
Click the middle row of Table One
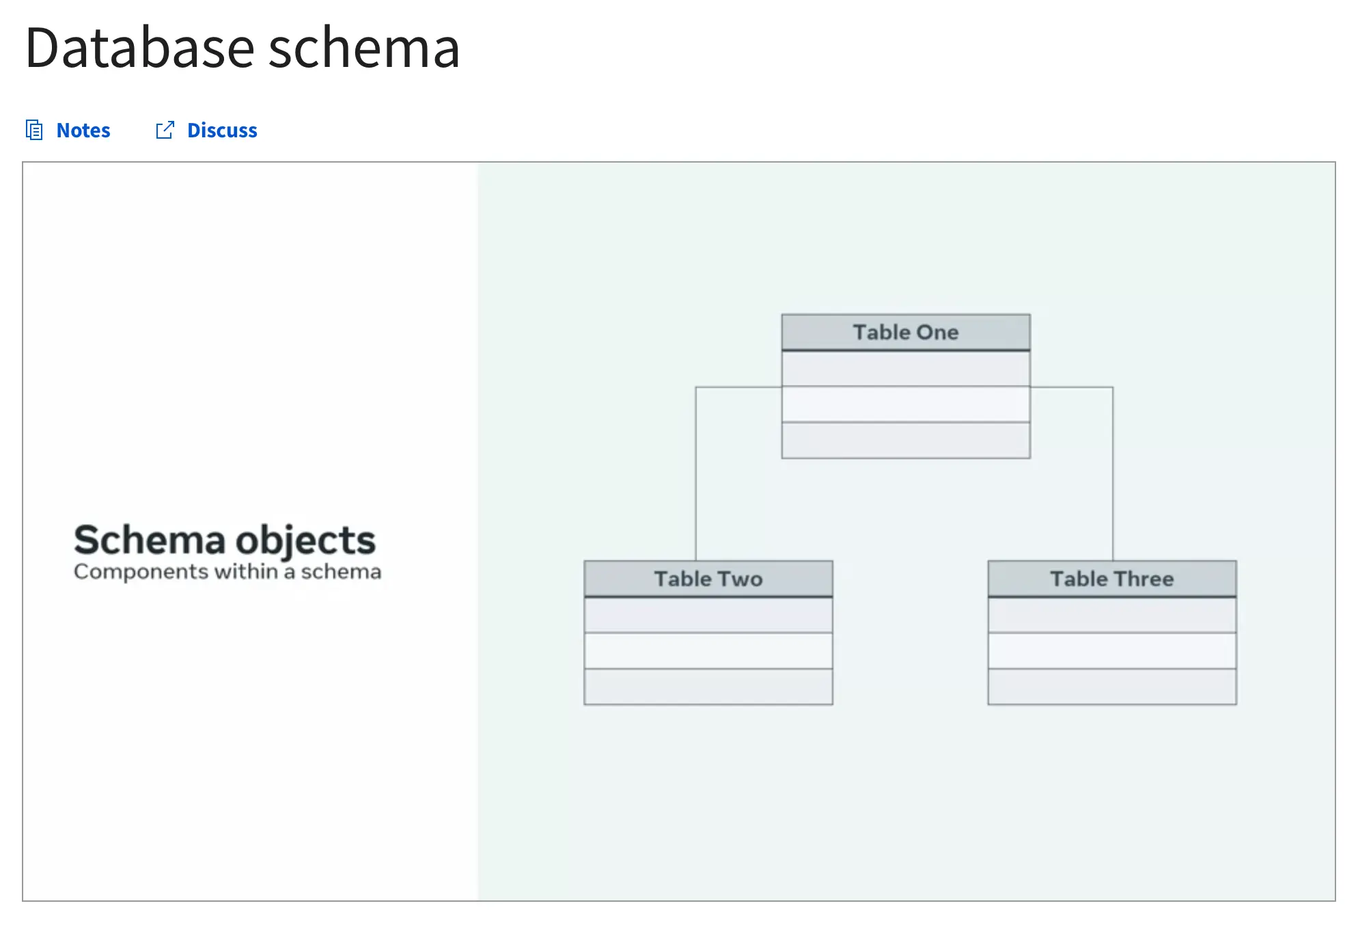906,404
